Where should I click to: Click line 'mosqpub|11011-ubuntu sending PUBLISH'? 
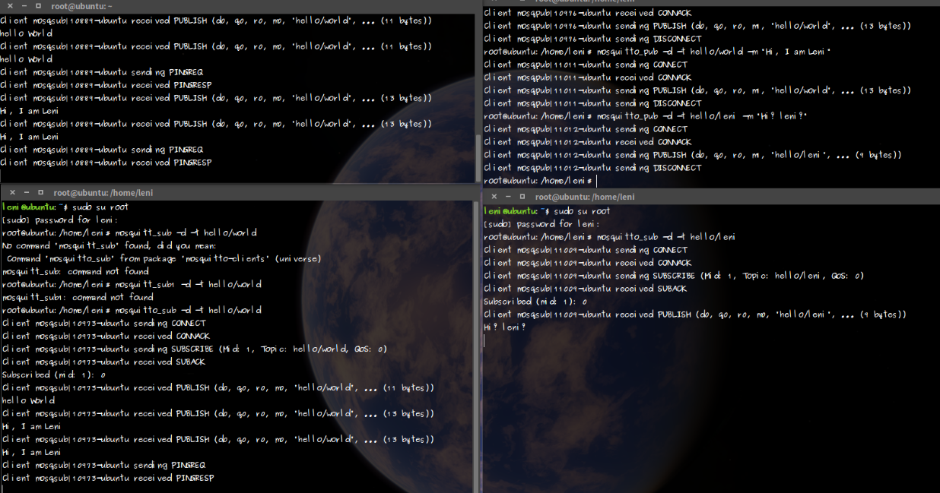click(x=697, y=90)
